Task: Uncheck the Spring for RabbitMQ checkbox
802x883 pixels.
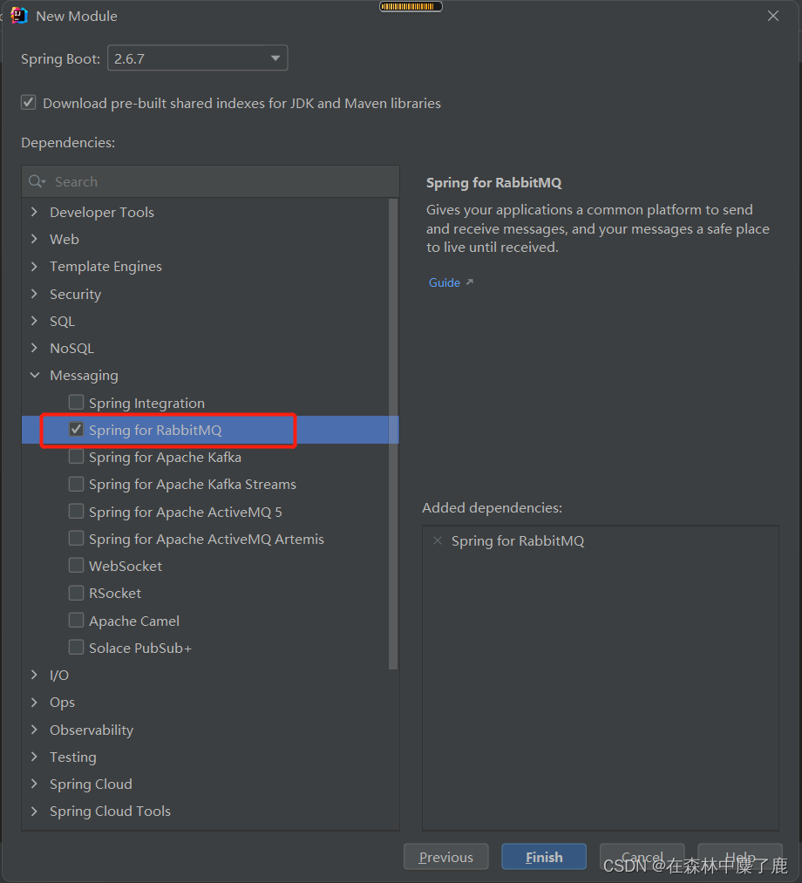Action: [76, 429]
